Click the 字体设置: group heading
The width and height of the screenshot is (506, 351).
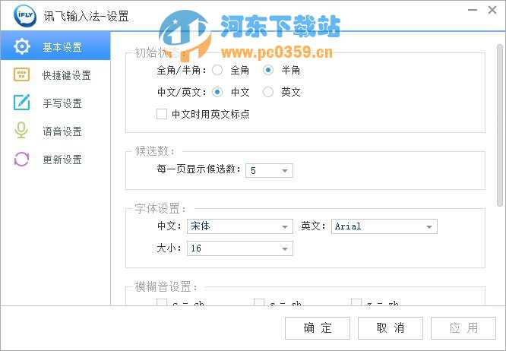(160, 208)
